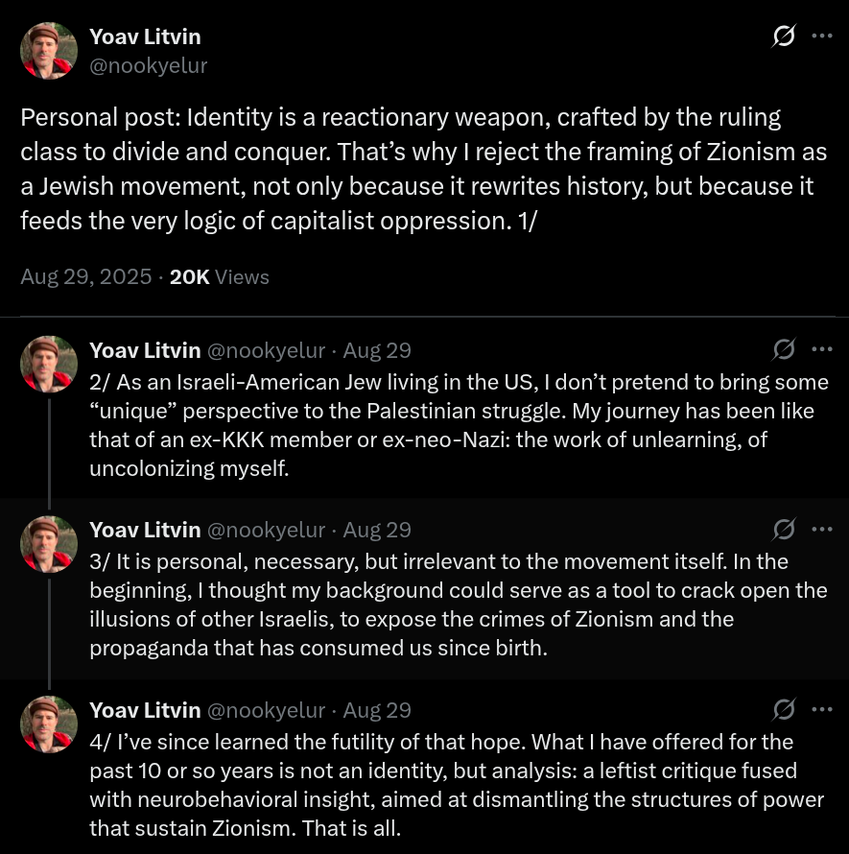Click Grok icon on the 2/ reply
Screen dimensions: 849x854
(x=784, y=349)
